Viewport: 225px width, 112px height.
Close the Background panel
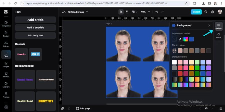[209, 26]
